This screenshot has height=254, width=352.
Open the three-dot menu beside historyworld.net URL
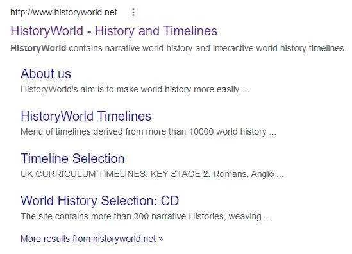coord(133,12)
